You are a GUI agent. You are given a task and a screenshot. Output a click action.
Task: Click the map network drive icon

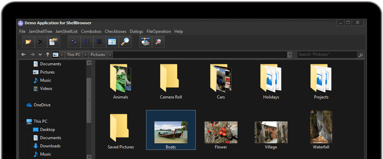click(x=146, y=42)
